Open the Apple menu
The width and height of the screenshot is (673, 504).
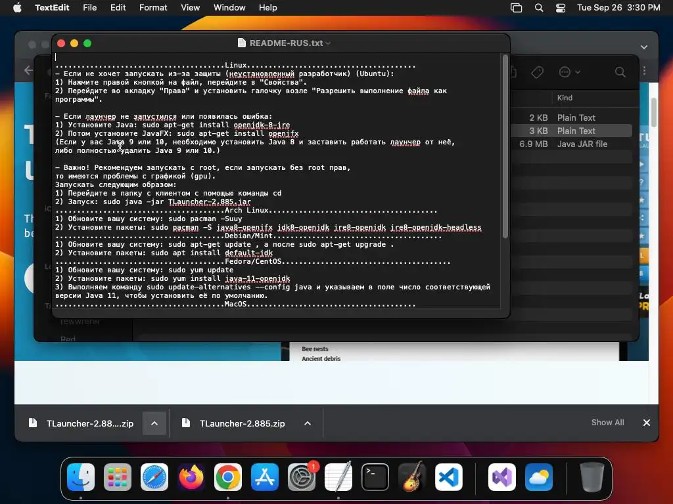(x=17, y=8)
